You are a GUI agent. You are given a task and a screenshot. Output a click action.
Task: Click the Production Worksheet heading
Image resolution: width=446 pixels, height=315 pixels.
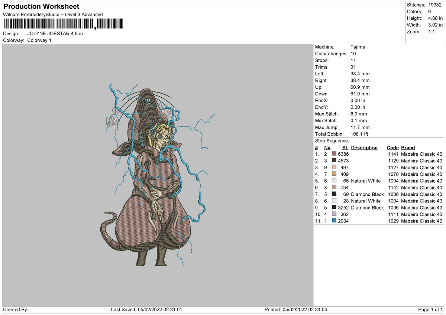41,6
